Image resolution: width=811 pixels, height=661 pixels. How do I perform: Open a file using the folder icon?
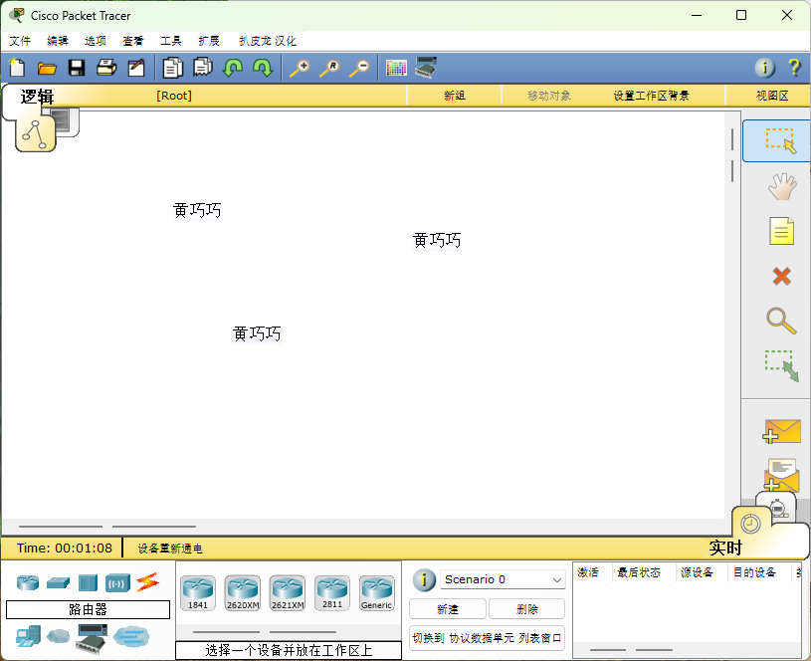pos(47,68)
